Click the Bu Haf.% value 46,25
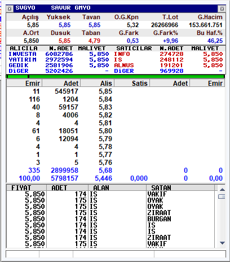The image size is (230, 262). 215,41
